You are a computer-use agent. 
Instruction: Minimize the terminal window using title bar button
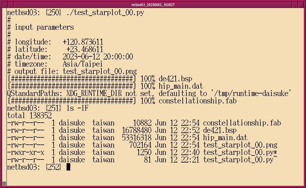click(x=295, y=5)
